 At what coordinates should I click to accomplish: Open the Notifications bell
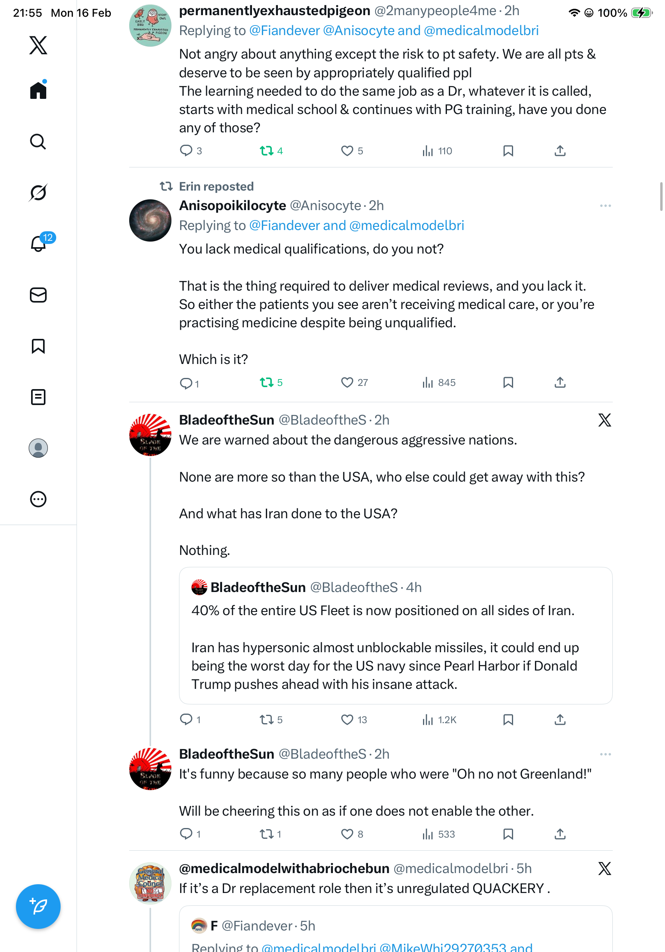tap(38, 244)
